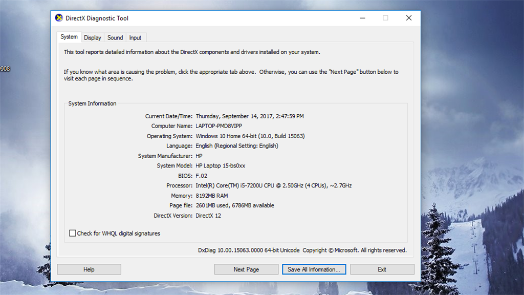The width and height of the screenshot is (524, 295).
Task: Click 'Windows 10 Home 64-bit' value
Action: coord(226,136)
